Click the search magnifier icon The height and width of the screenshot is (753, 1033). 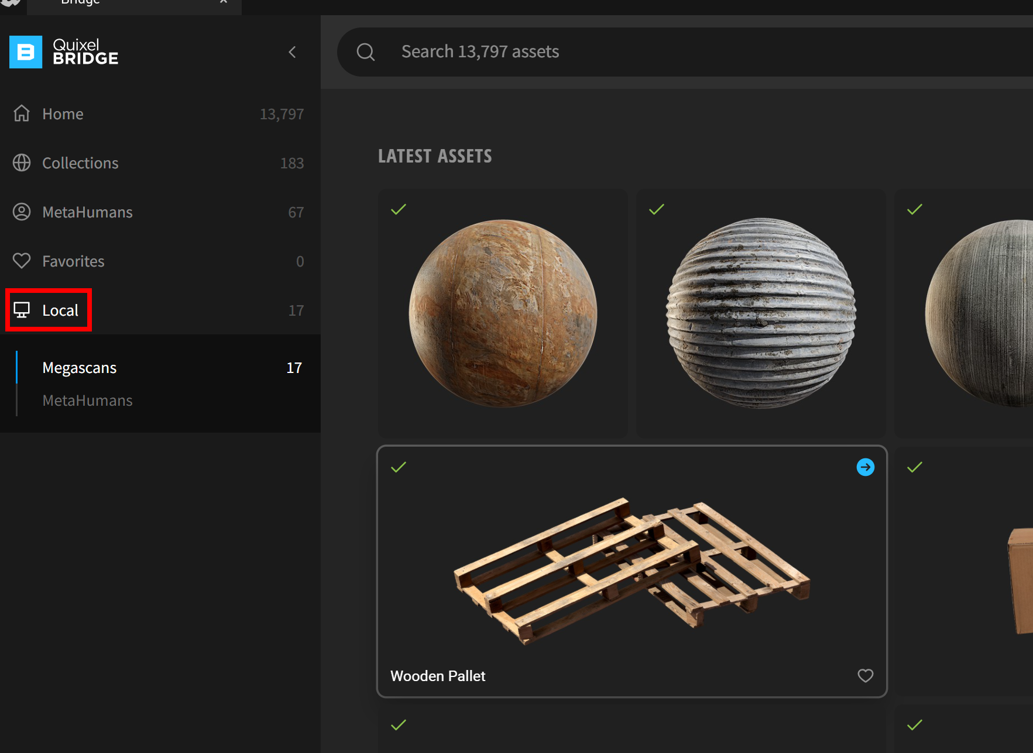point(366,52)
